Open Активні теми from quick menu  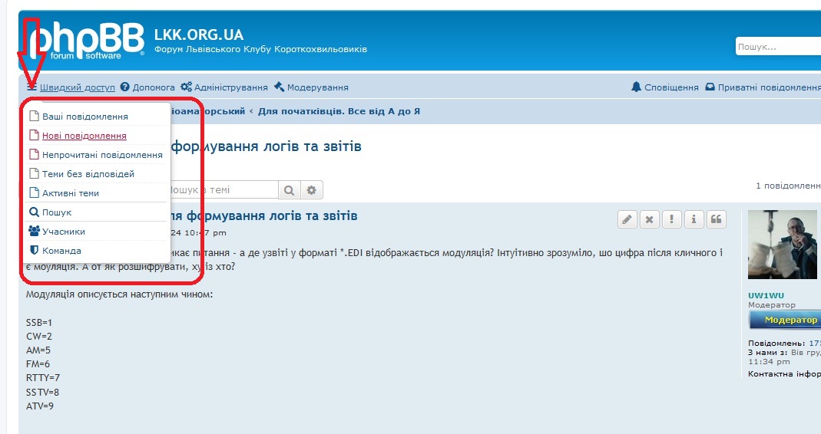[71, 193]
